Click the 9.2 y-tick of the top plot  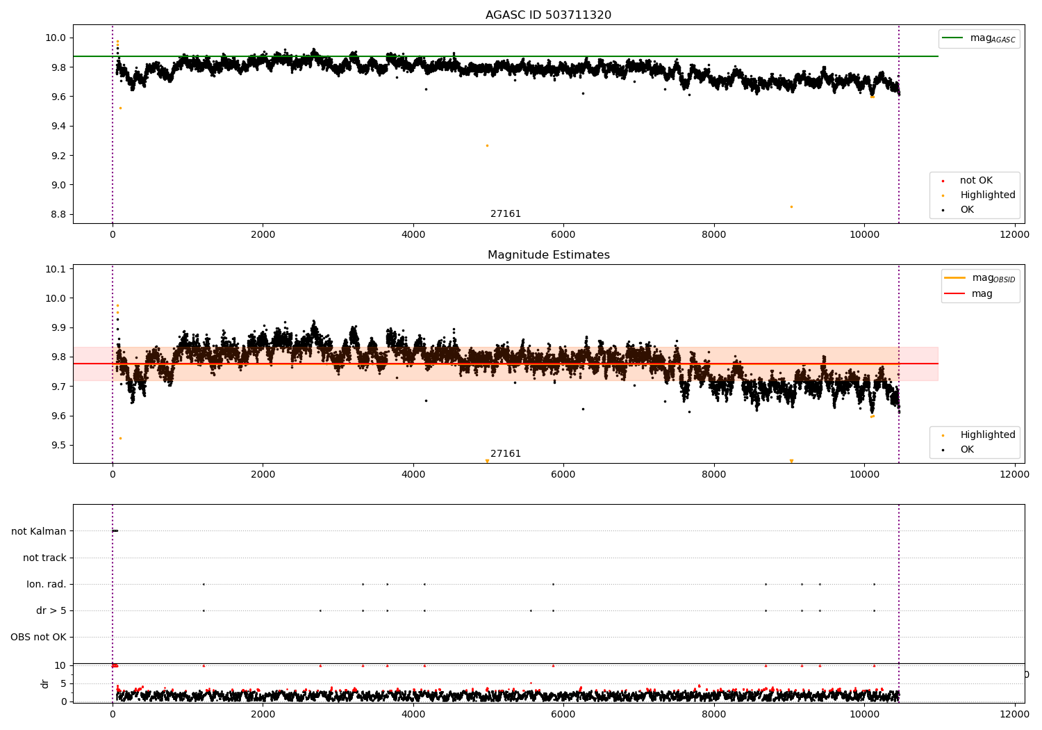point(59,156)
